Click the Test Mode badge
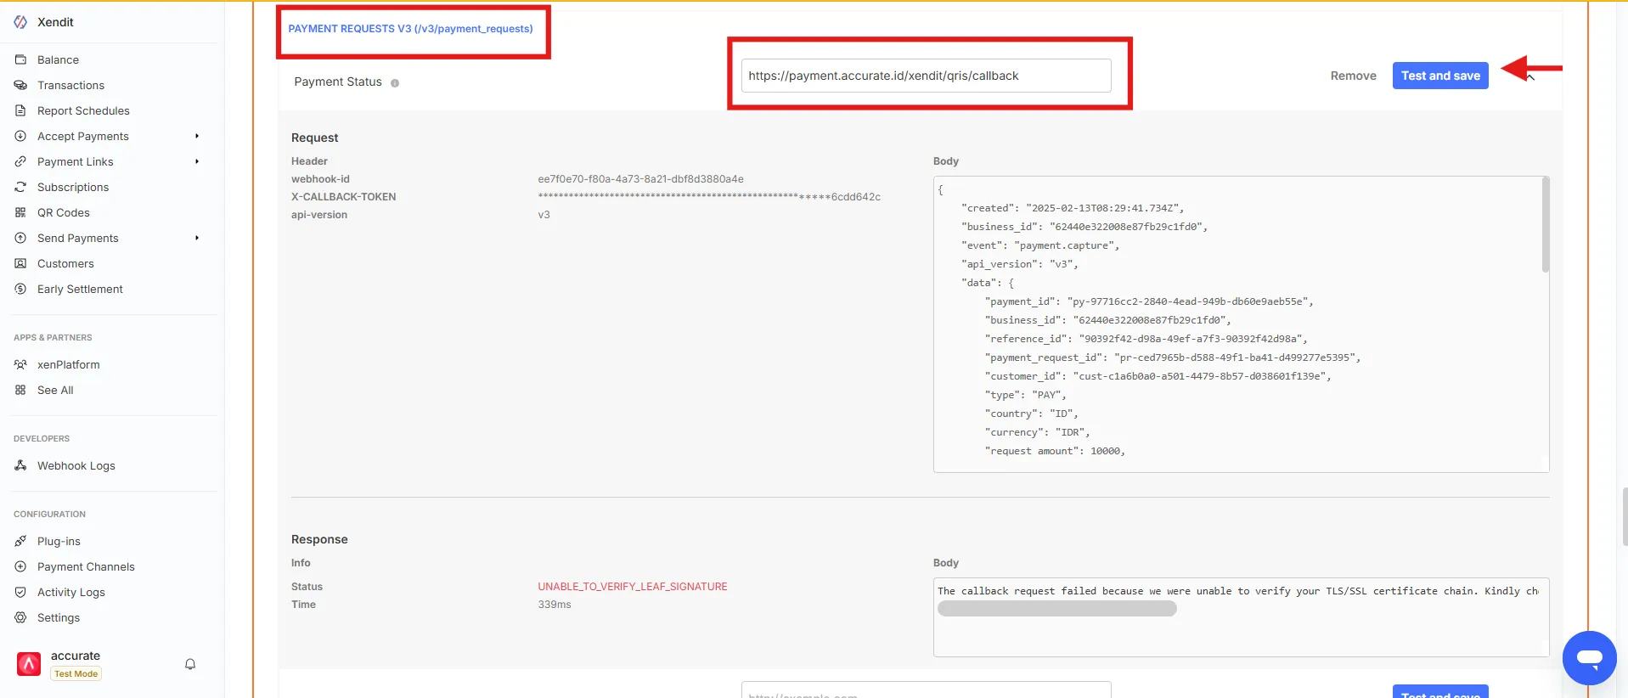Image resolution: width=1628 pixels, height=698 pixels. coord(76,673)
